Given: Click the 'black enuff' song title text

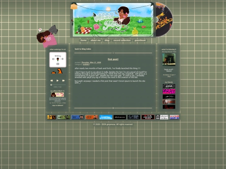Looking at the screenshot, I should pos(169,70).
